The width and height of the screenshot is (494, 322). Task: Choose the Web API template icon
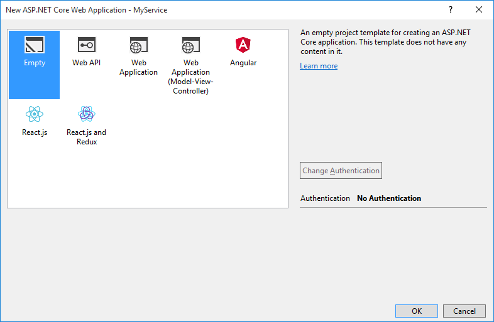pyautogui.click(x=86, y=45)
